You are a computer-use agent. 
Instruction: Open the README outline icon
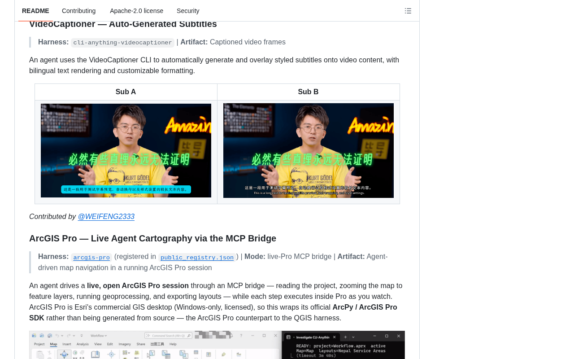[408, 11]
